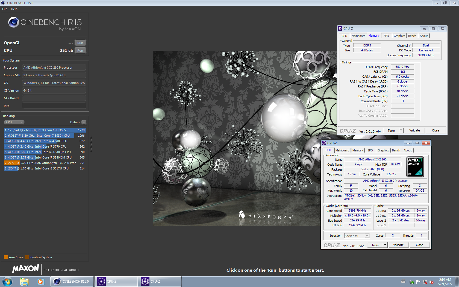Click the Cinebench logo icon in header
The height and width of the screenshot is (287, 459).
(14, 22)
